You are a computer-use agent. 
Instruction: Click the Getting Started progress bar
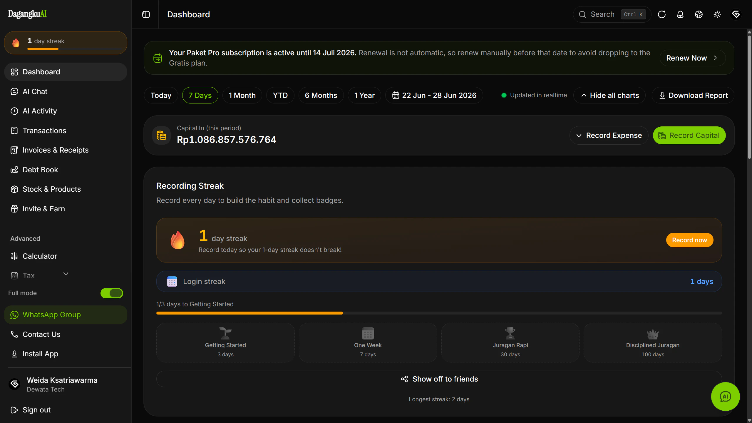pos(439,313)
